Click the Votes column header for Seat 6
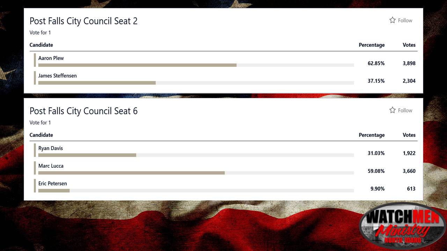Screen dimensions: 447x251 tap(409, 135)
